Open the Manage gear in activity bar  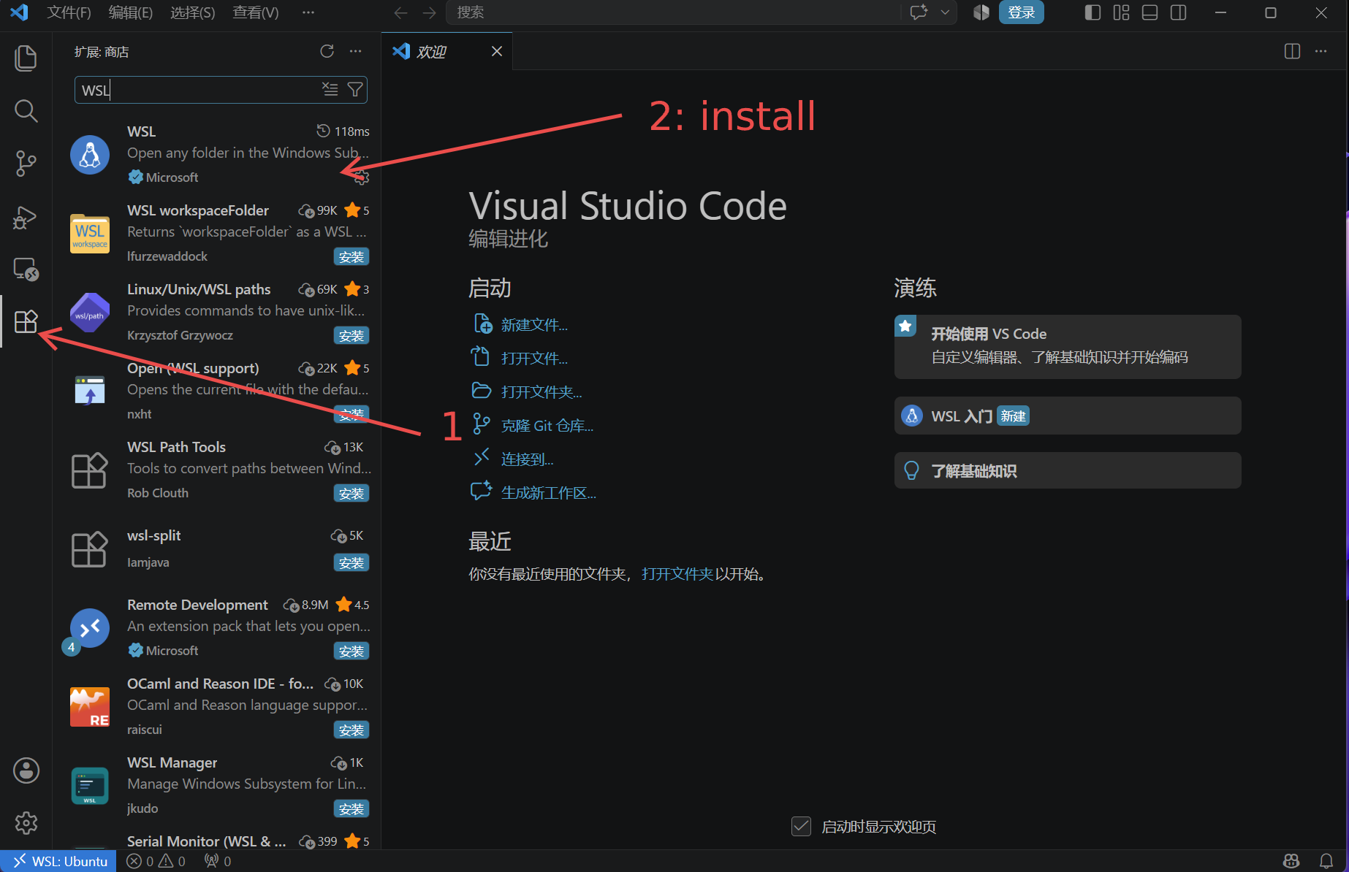pyautogui.click(x=26, y=823)
